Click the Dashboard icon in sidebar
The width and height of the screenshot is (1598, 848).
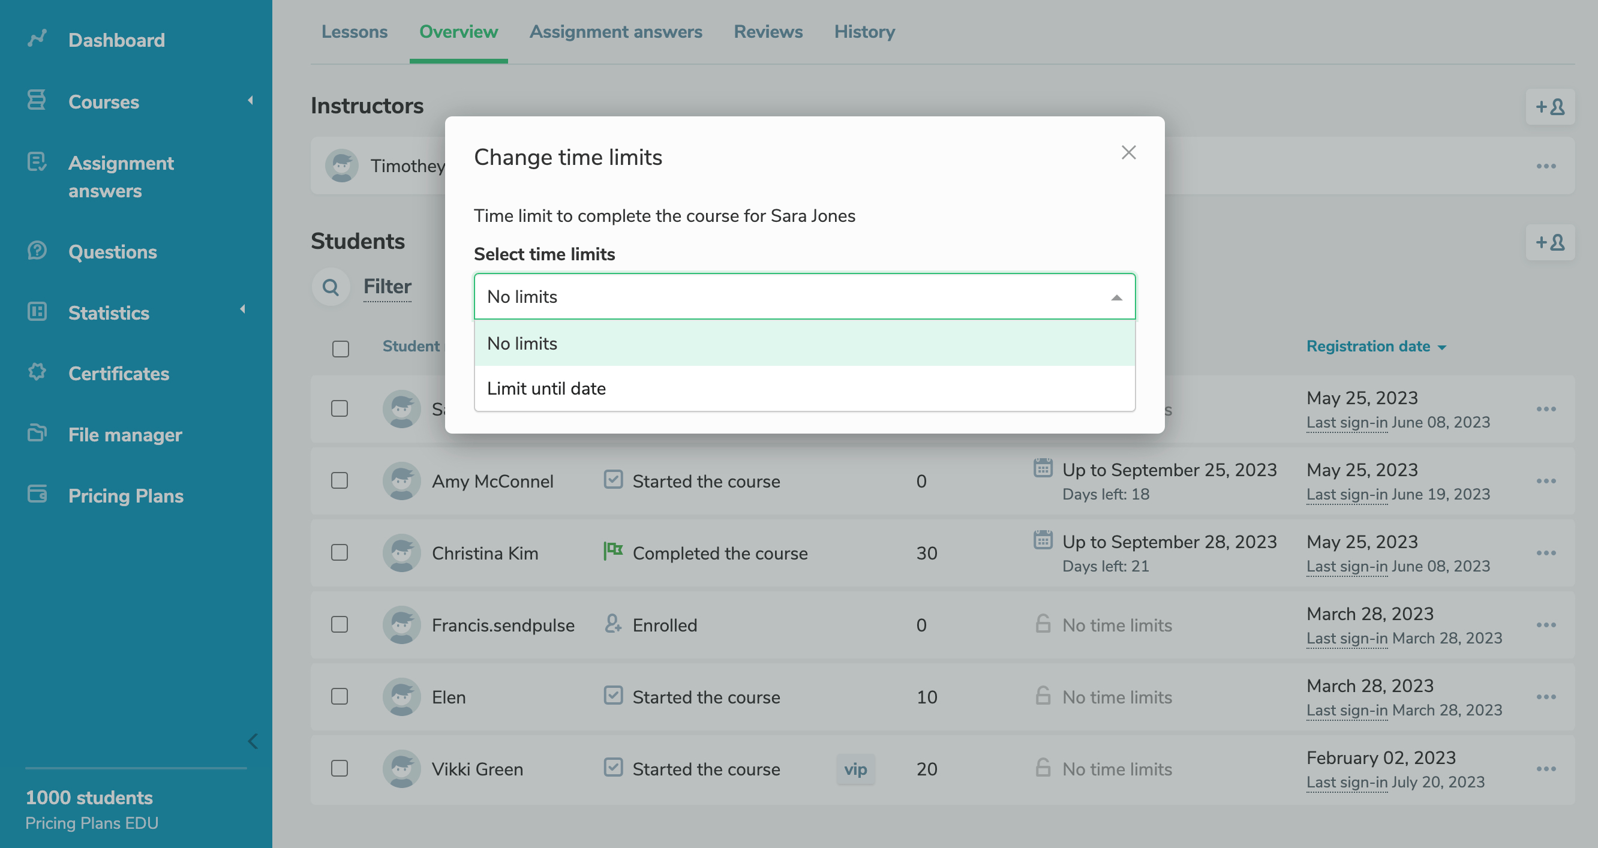click(x=37, y=38)
